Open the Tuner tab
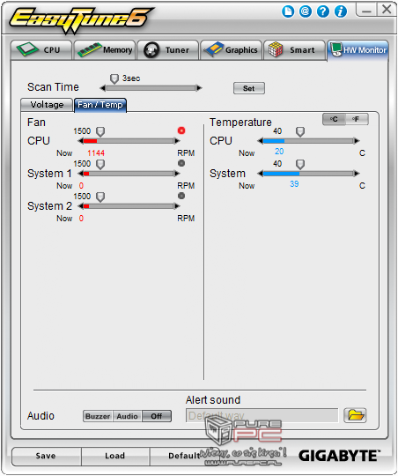The image size is (398, 476). pos(168,49)
